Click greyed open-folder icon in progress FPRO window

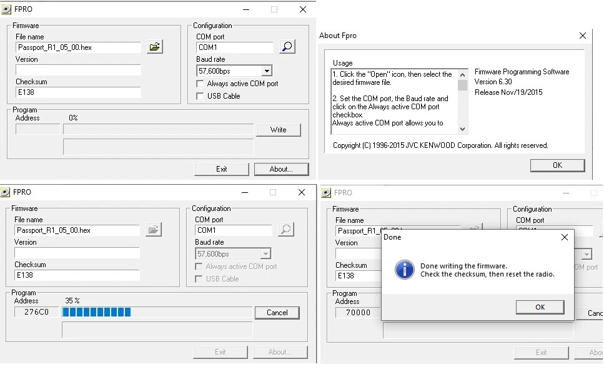[154, 230]
